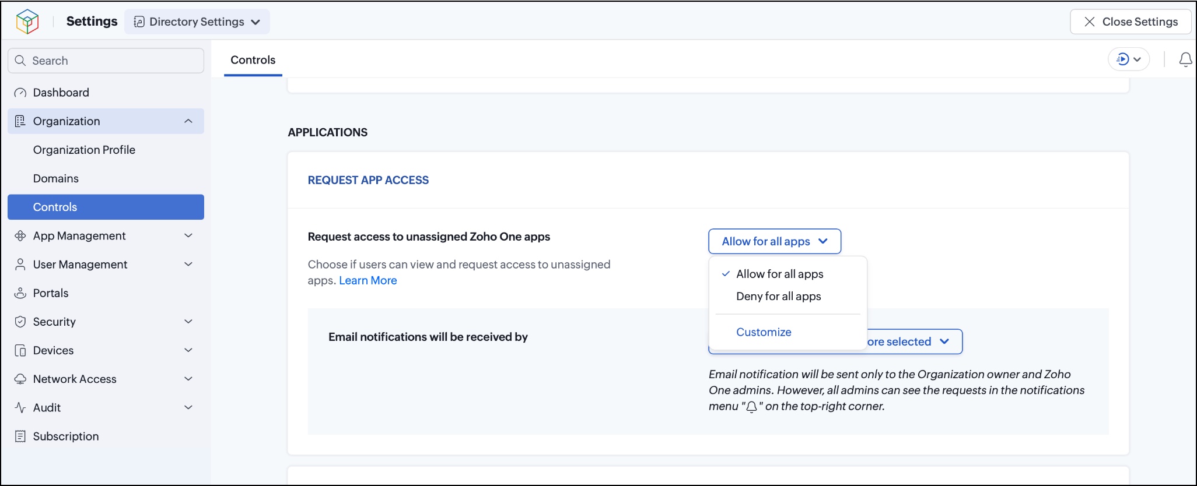Click the Settings title text
1197x486 pixels.
click(x=92, y=22)
